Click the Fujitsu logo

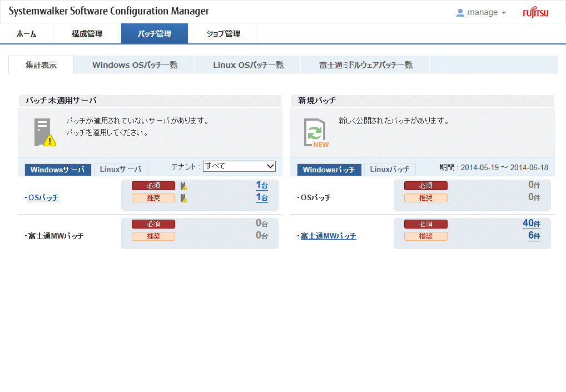tap(535, 12)
